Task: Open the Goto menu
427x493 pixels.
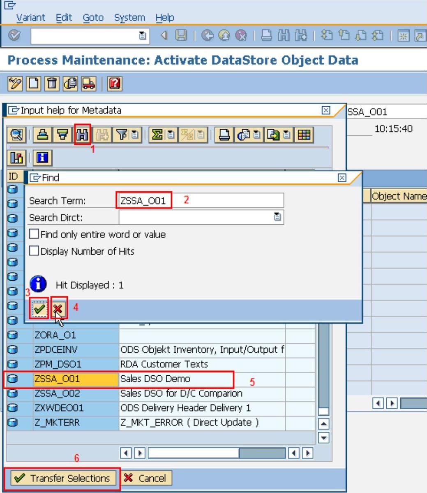Action: 94,18
